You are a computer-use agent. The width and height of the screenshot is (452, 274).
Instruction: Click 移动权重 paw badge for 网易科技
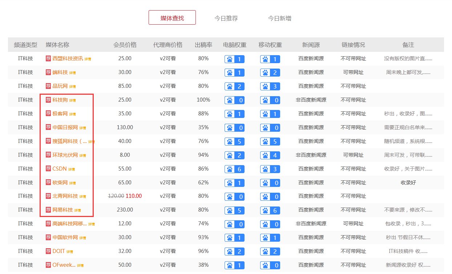coord(270,210)
